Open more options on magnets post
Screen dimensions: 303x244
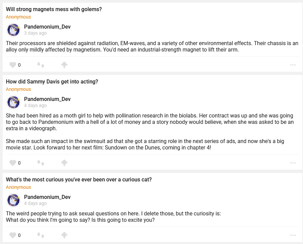(293, 65)
